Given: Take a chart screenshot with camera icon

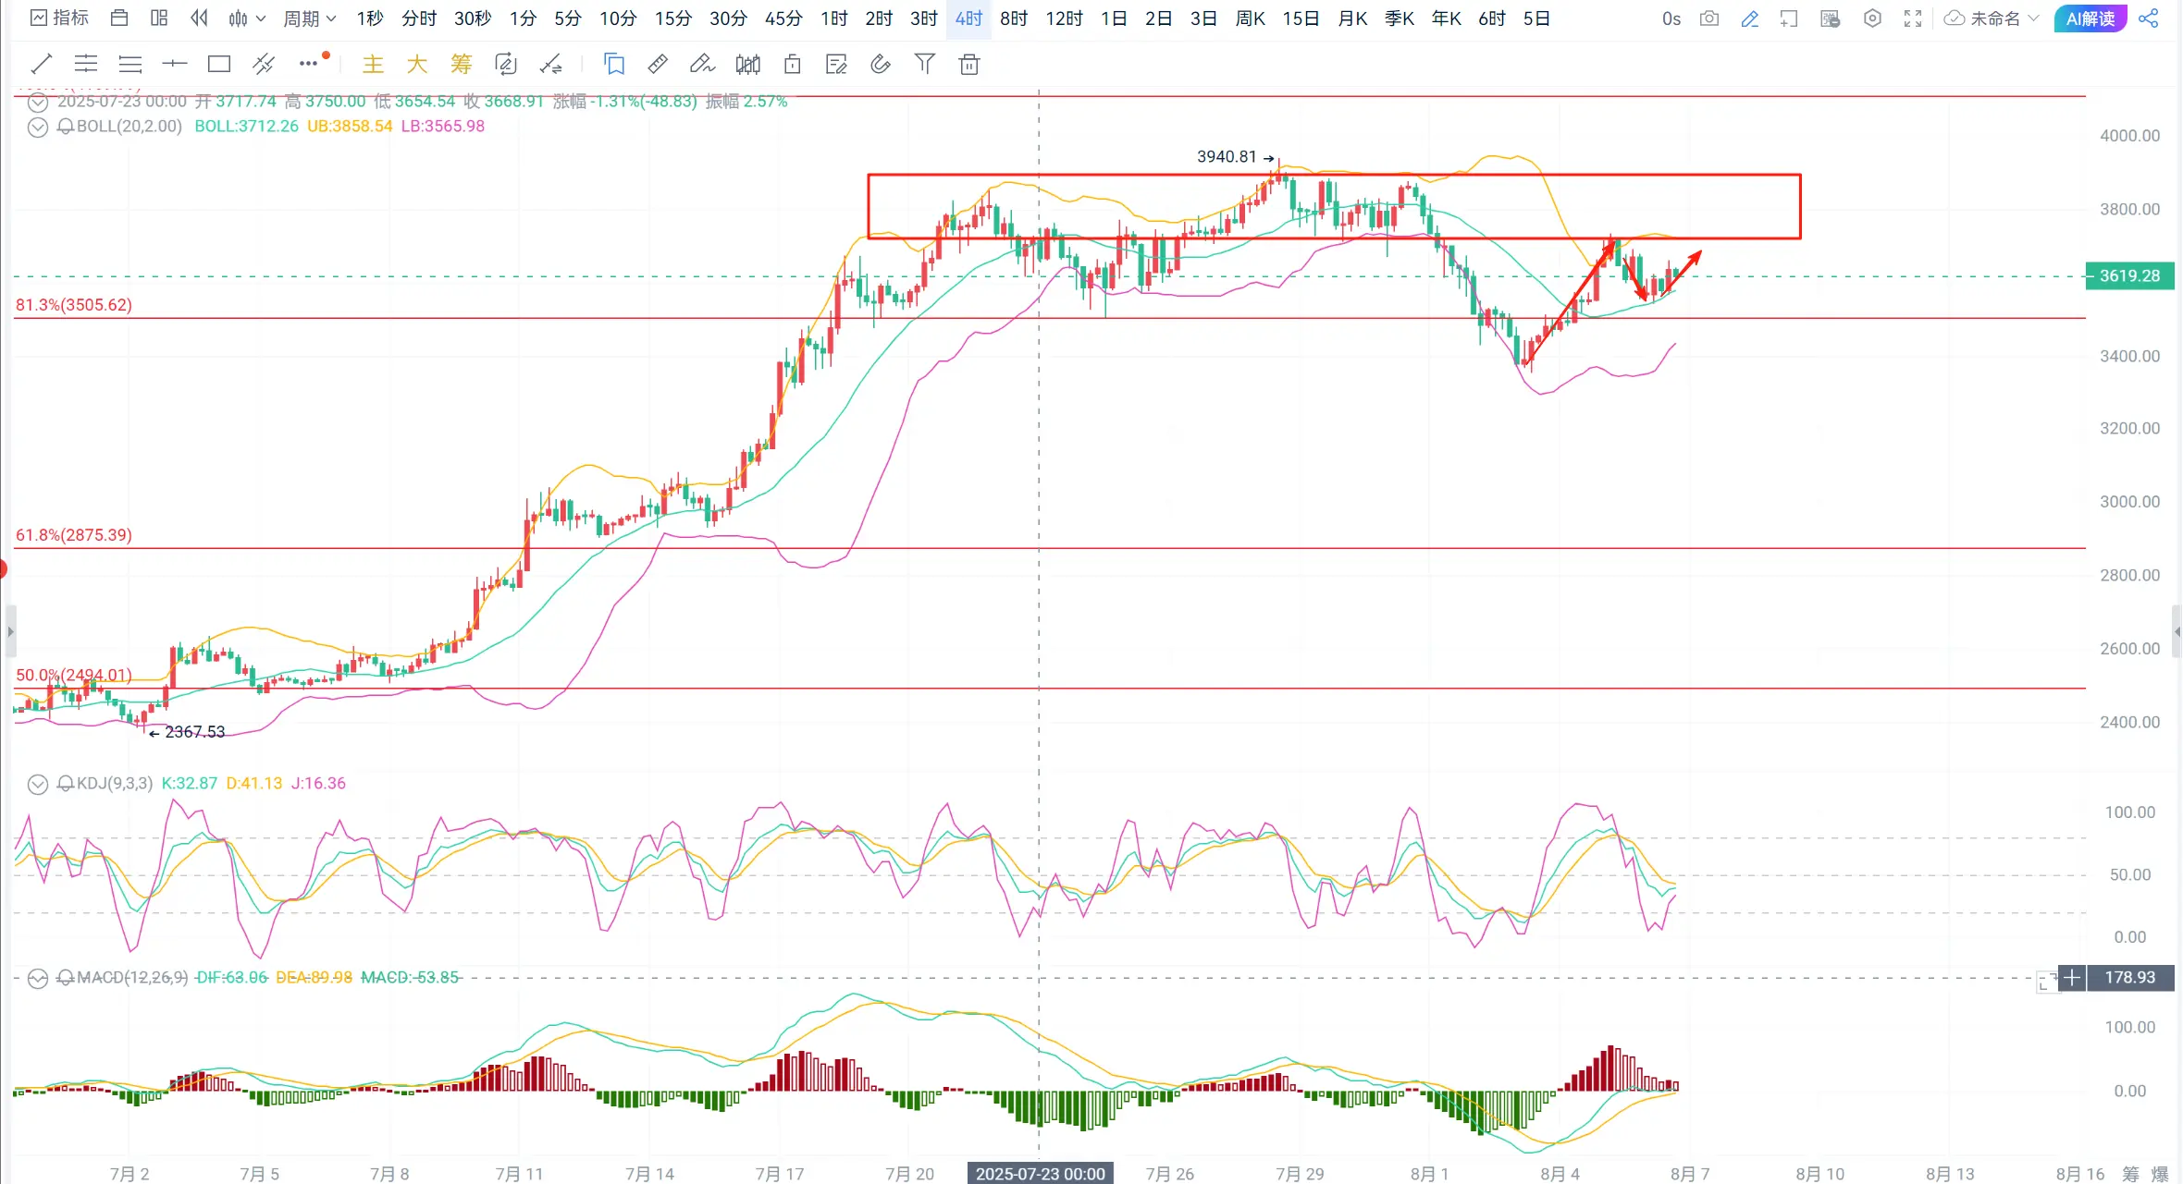Looking at the screenshot, I should [1709, 18].
